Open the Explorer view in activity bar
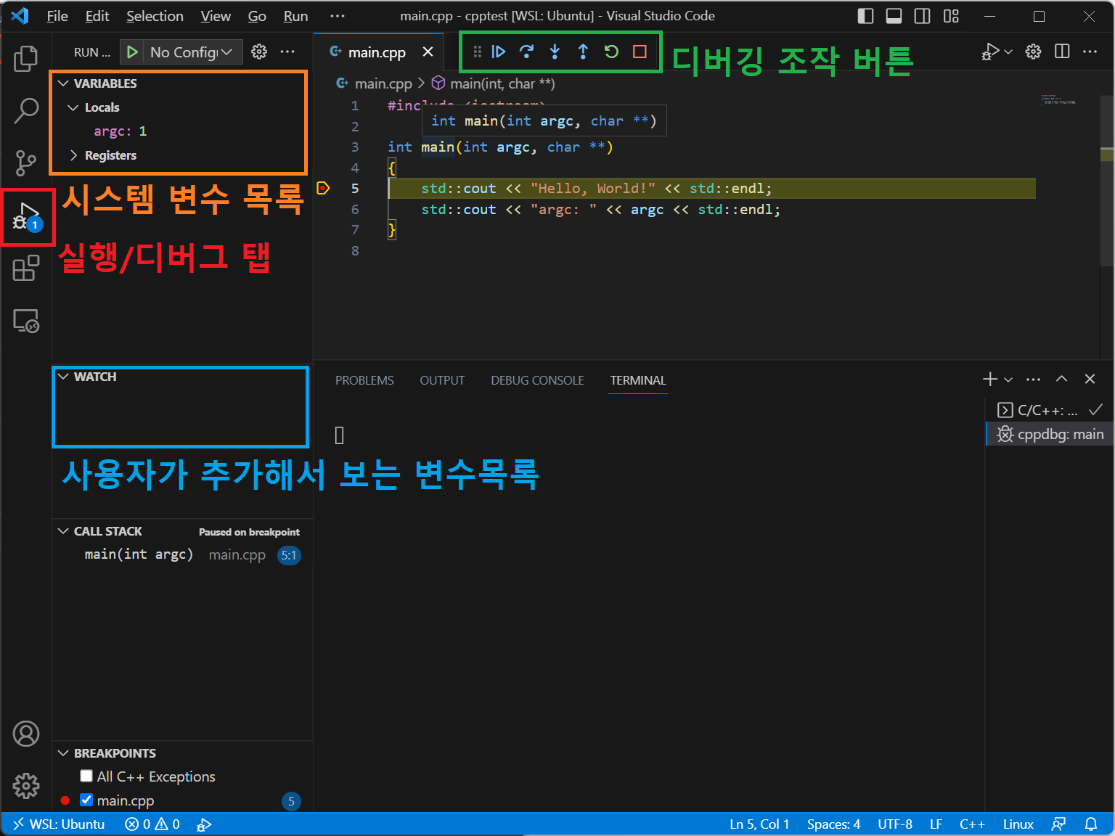Image resolution: width=1115 pixels, height=836 pixels. pyautogui.click(x=26, y=59)
